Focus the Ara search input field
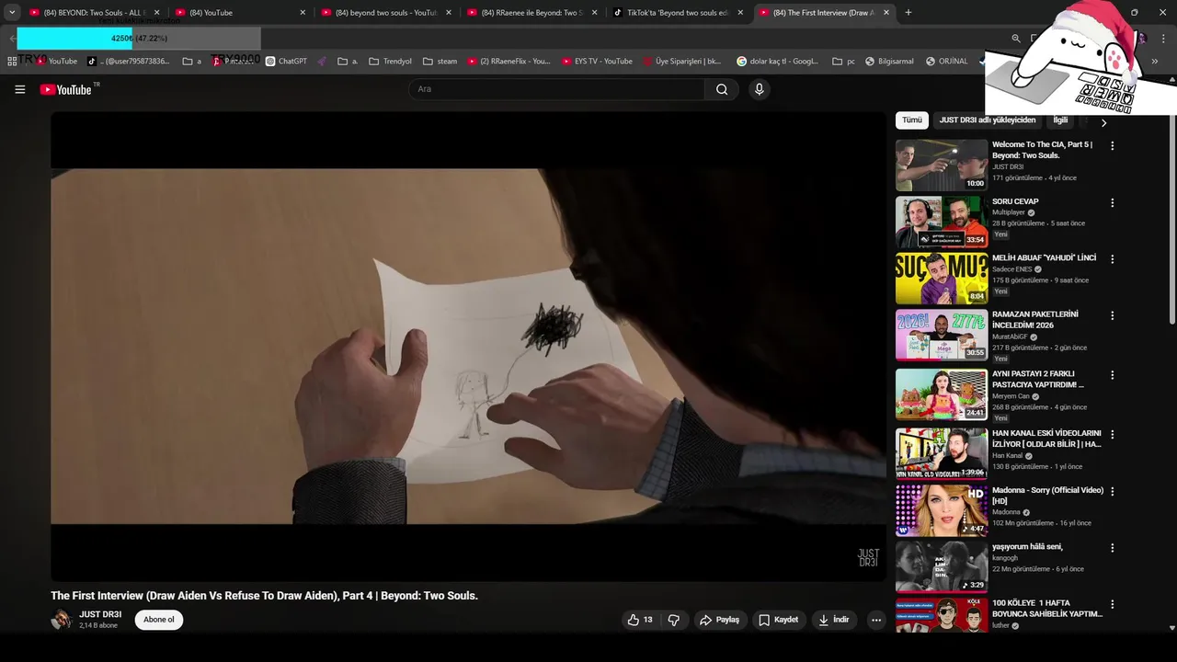This screenshot has height=662, width=1177. pos(555,89)
